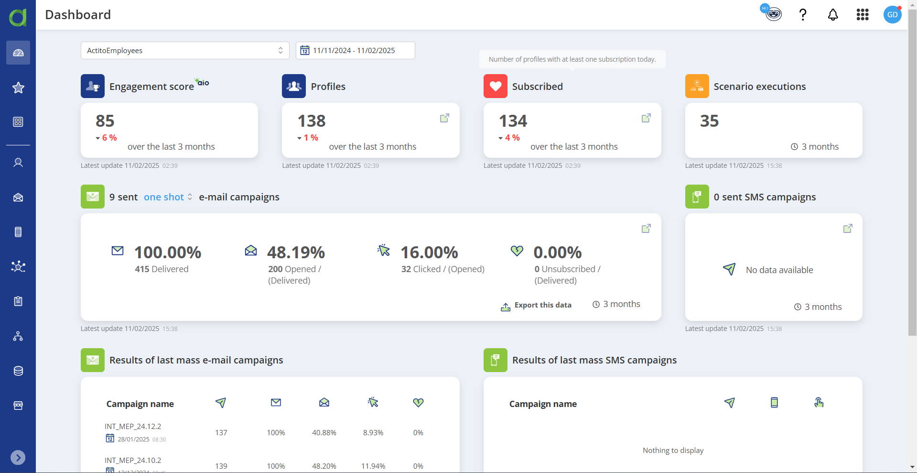Open the apps grid menu

tap(863, 15)
